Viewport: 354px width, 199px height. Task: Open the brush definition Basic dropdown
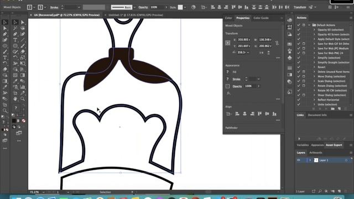(x=135, y=7)
